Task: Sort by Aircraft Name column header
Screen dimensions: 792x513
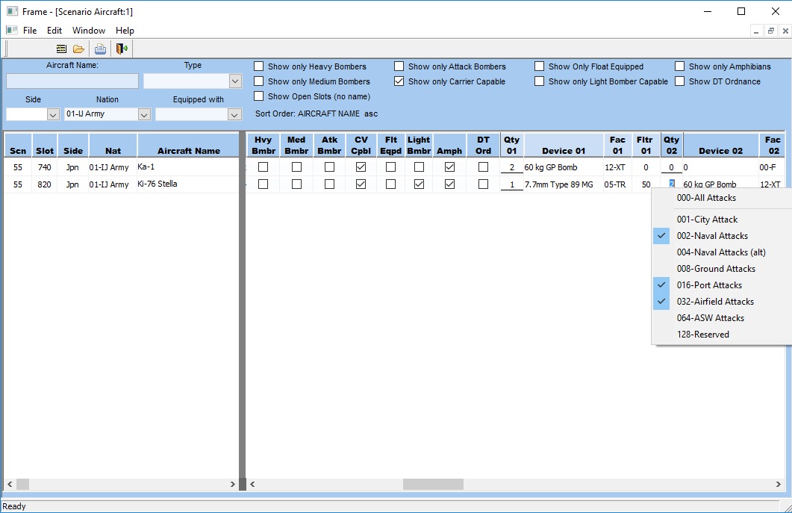Action: pyautogui.click(x=188, y=146)
